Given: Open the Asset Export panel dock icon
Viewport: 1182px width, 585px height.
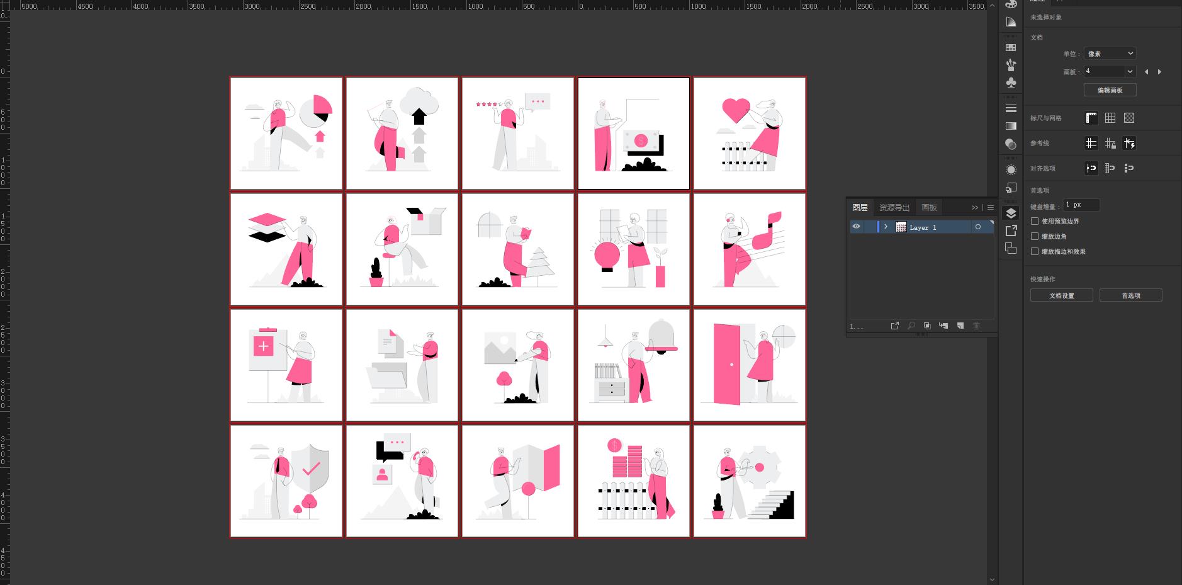Looking at the screenshot, I should coord(1011,230).
